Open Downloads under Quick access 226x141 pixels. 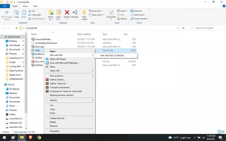click(14, 45)
